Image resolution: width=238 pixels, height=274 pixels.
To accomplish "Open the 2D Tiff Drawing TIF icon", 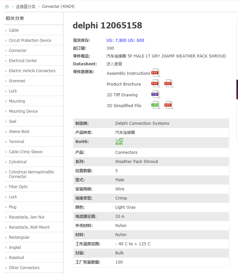I will (x=156, y=94).
